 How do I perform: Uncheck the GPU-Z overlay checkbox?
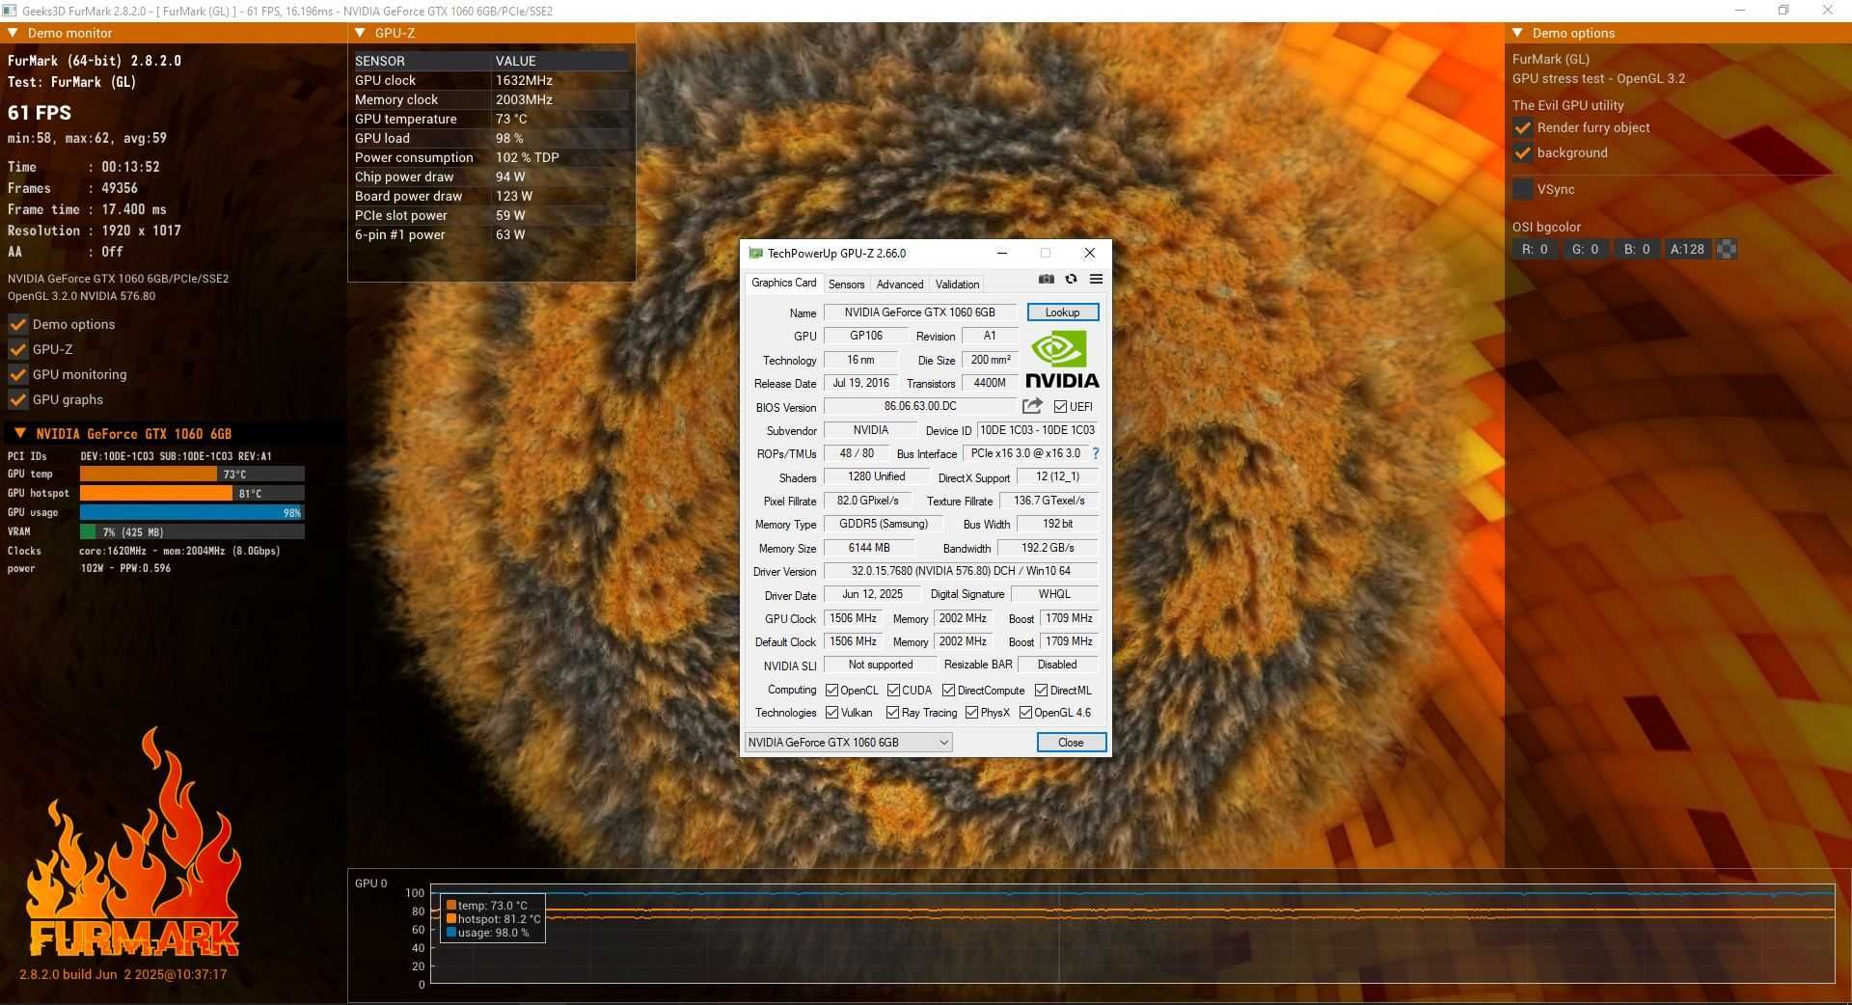tap(17, 349)
